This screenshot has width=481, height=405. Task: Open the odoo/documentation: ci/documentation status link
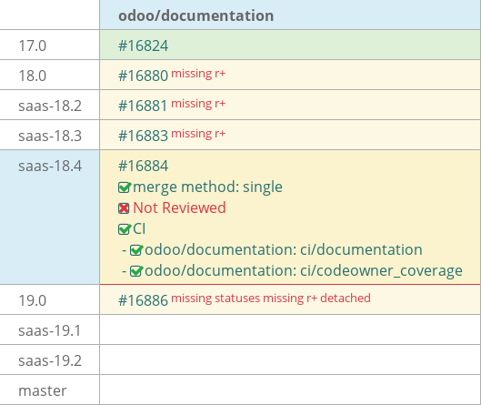(x=284, y=249)
